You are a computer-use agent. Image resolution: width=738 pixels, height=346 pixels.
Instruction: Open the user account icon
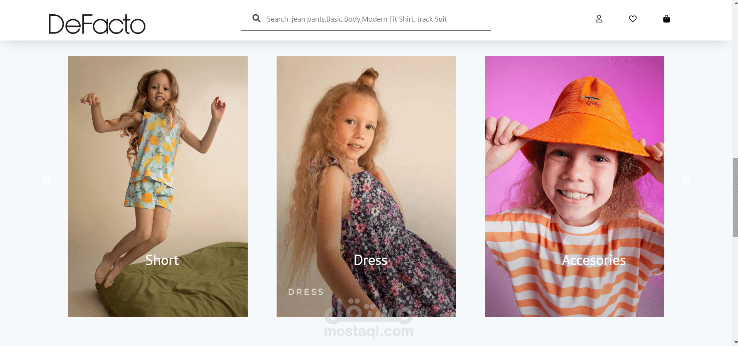tap(599, 19)
